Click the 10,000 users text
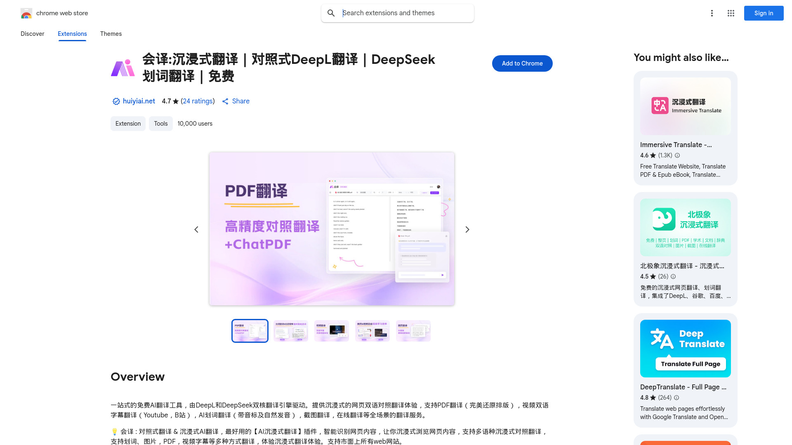Screen dimensions: 792x445 [x=195, y=124]
